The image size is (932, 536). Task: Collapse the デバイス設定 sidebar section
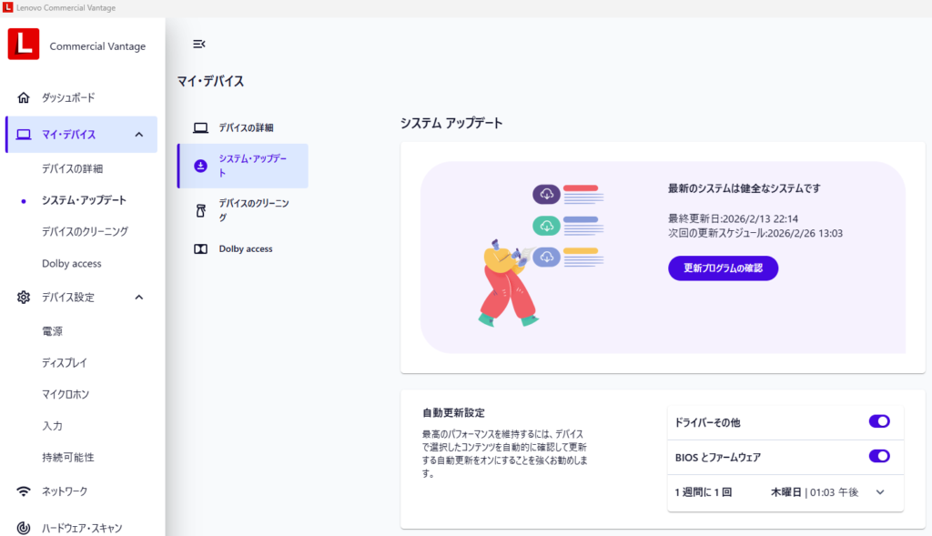[138, 297]
